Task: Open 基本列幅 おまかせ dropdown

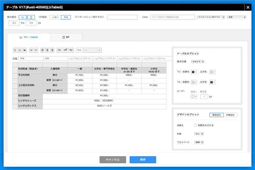Action: 198,62
